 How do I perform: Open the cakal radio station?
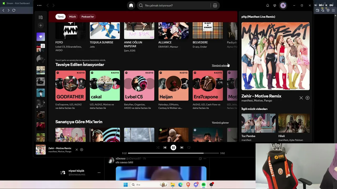105,90
